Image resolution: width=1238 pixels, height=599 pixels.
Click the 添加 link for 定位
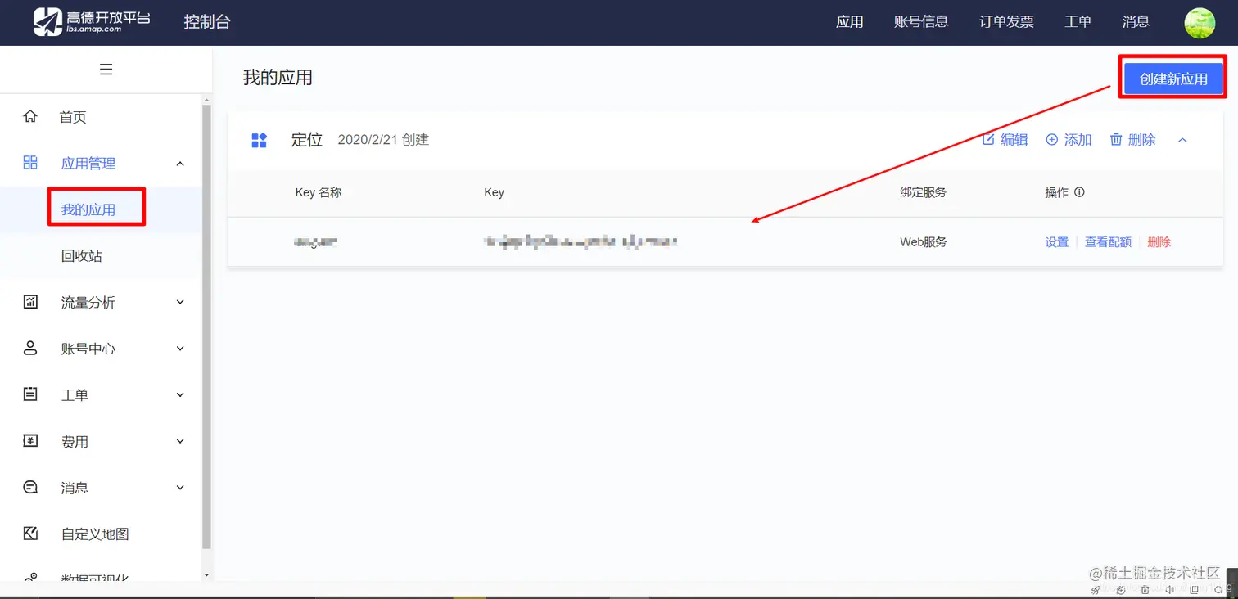1078,140
